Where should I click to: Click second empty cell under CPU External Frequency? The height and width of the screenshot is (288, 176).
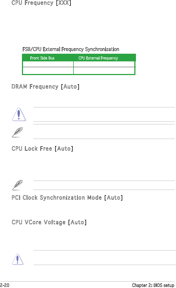(104, 71)
